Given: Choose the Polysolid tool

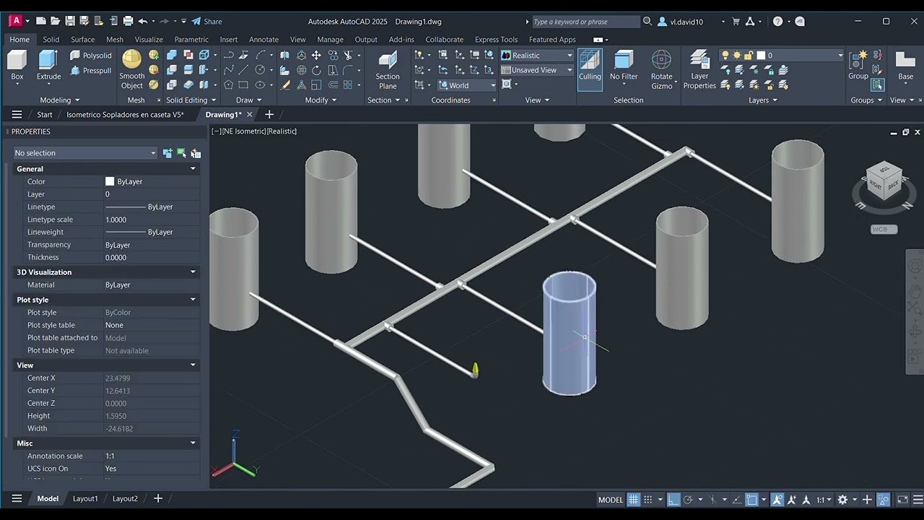Looking at the screenshot, I should [x=91, y=56].
